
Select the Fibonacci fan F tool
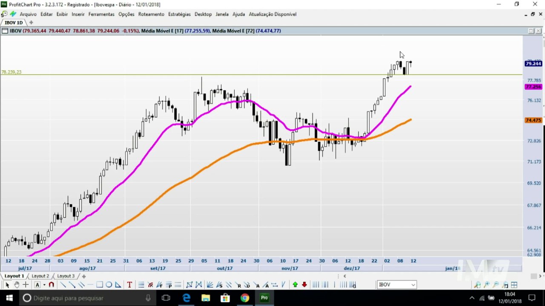coord(159,285)
